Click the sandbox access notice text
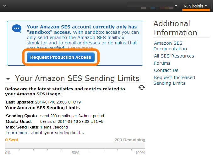The height and width of the screenshot is (156, 213). click(x=83, y=37)
